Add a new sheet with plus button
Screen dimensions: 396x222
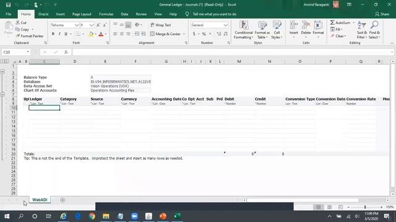tap(62, 200)
